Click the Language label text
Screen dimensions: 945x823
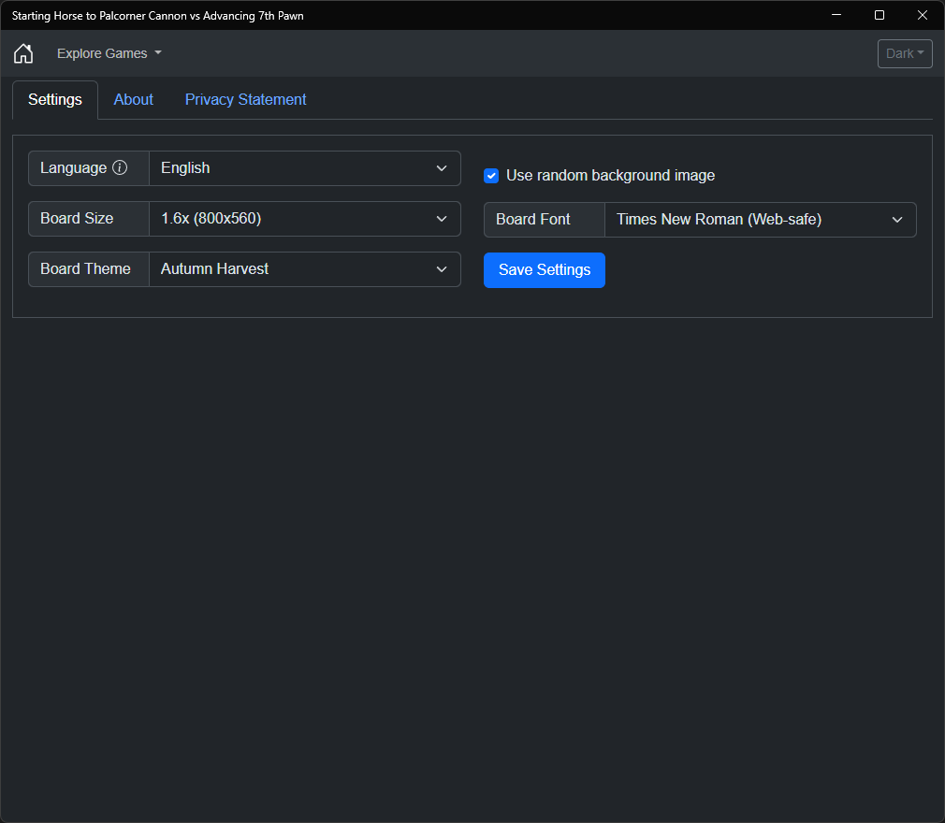click(74, 168)
